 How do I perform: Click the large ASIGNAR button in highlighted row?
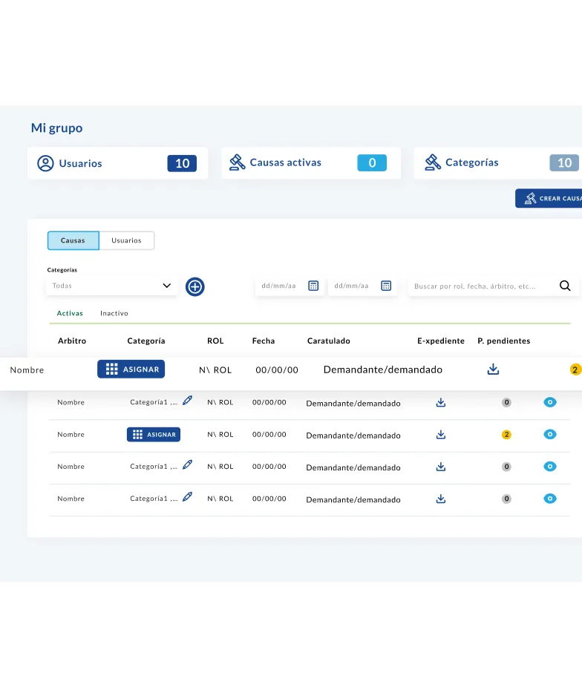click(x=131, y=369)
